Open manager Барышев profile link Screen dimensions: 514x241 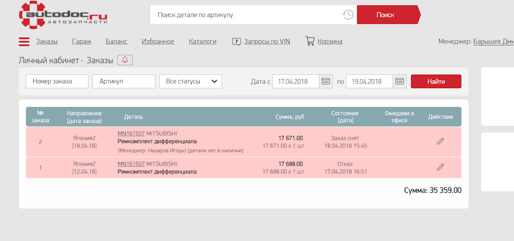(x=493, y=42)
